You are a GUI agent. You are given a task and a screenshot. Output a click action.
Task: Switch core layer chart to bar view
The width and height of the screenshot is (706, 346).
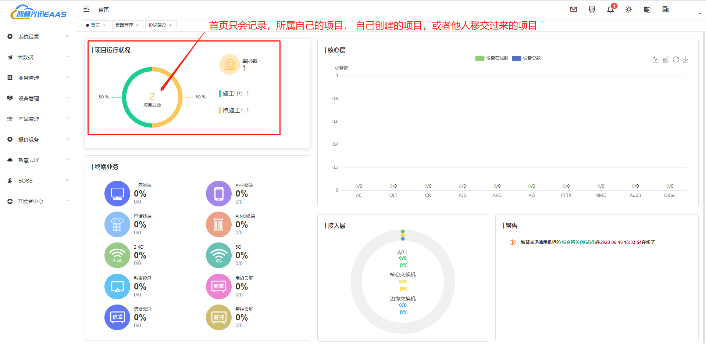(666, 60)
